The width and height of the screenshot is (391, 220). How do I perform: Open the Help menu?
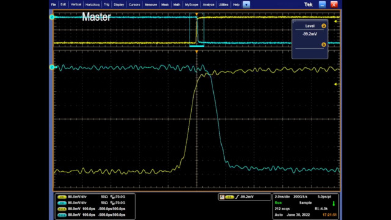(236, 4)
